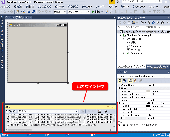Toggle Word Wrap in the Output window
Viewport: 170px width, 137px height.
105,111
